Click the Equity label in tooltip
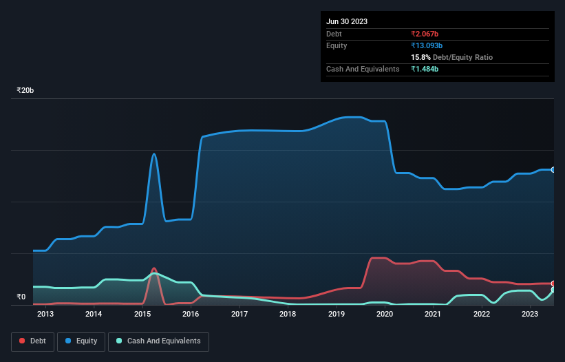Image resolution: width=565 pixels, height=362 pixels. pos(337,45)
